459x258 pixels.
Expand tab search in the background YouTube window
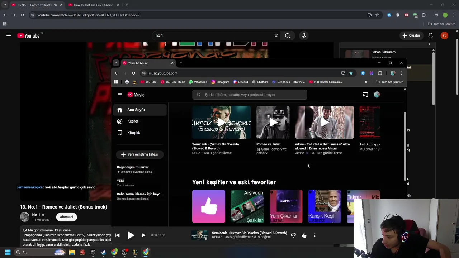(x=5, y=5)
